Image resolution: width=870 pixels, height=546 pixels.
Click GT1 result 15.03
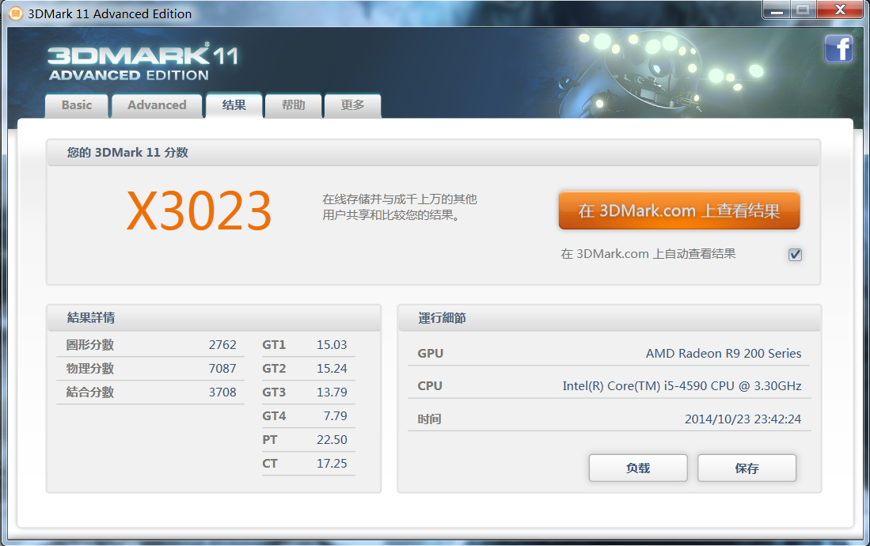pyautogui.click(x=332, y=344)
